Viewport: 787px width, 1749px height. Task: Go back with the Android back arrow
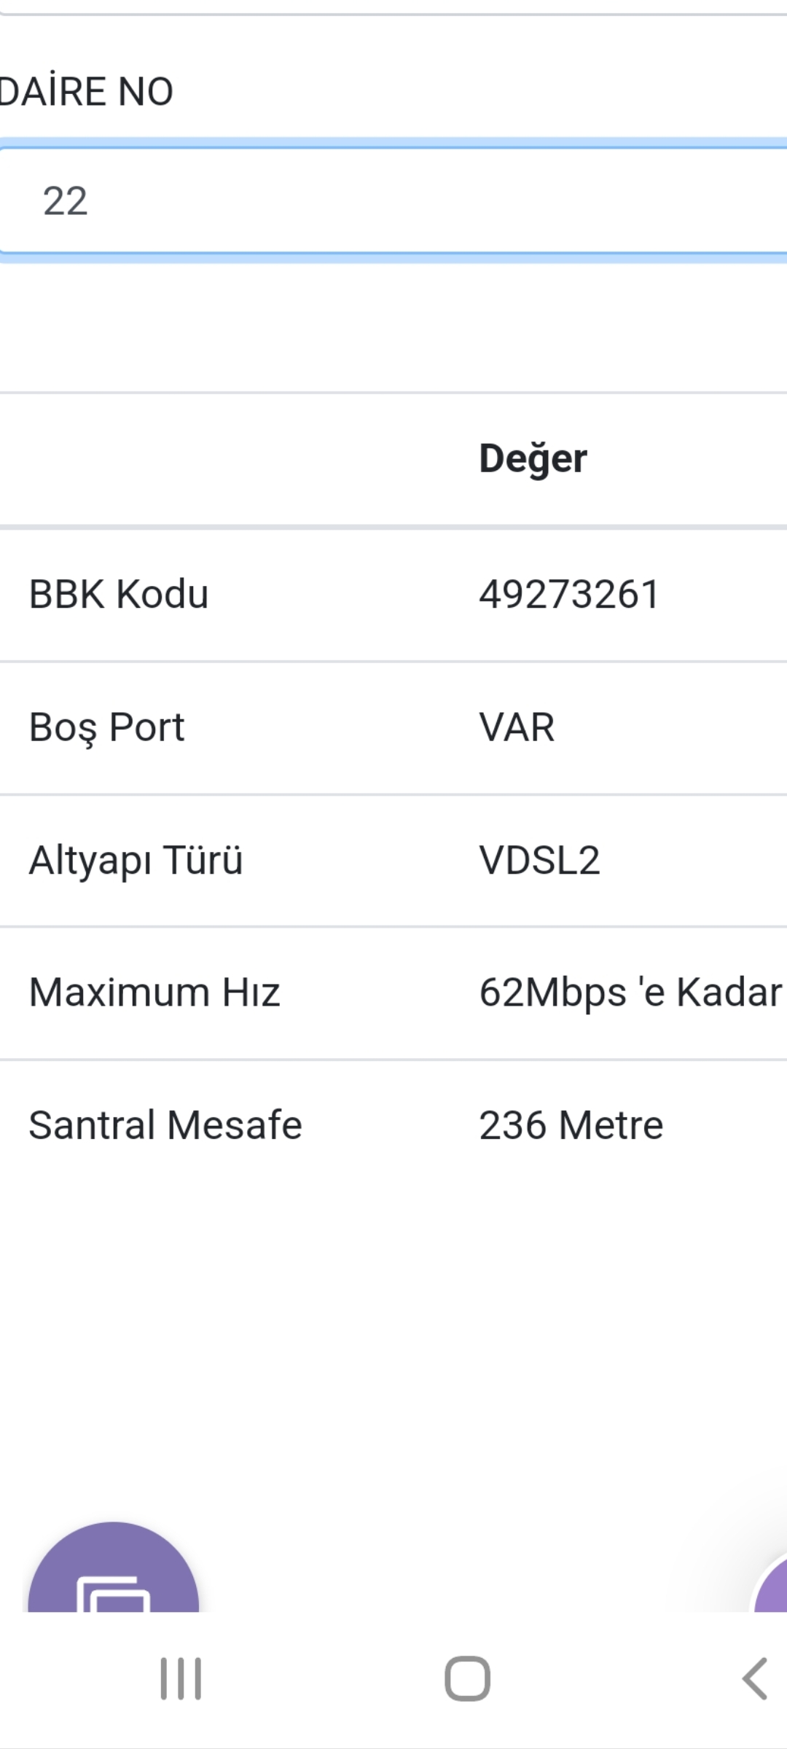click(x=755, y=1679)
